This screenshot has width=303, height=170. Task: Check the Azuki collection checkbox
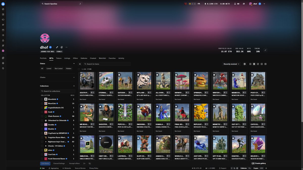pyautogui.click(x=42, y=112)
